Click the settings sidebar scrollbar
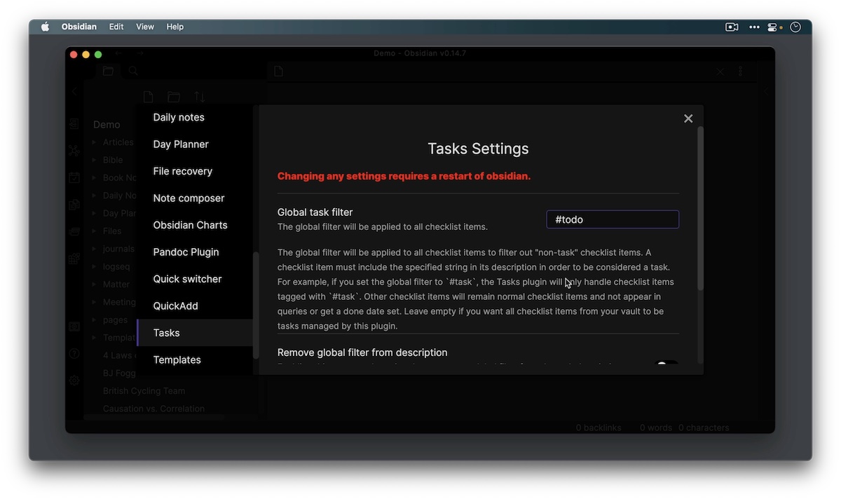This screenshot has width=841, height=499. click(256, 305)
